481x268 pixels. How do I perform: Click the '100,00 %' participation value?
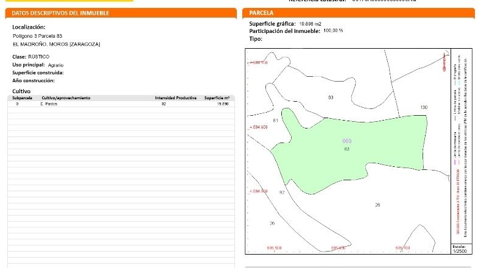pos(333,30)
